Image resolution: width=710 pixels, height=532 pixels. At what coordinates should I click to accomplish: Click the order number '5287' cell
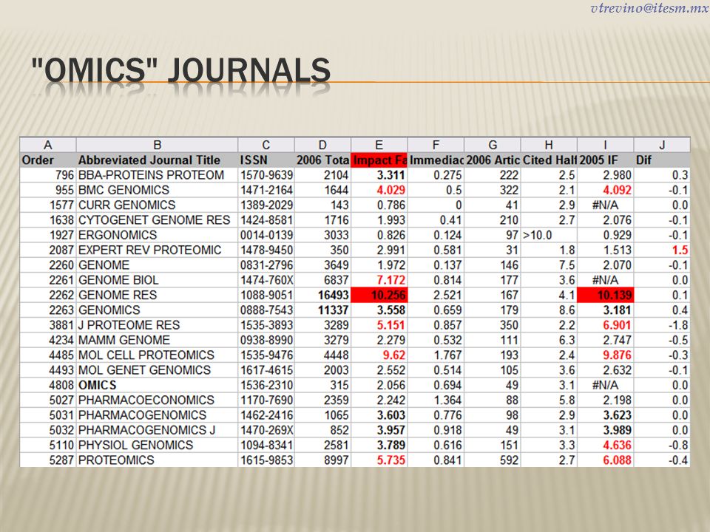click(48, 460)
